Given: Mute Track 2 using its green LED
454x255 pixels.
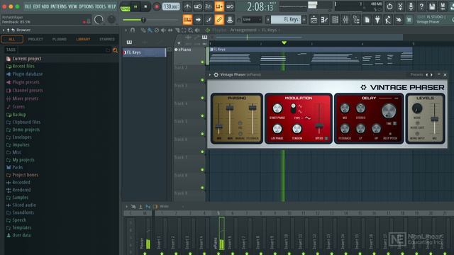Looking at the screenshot, I should (202, 80).
